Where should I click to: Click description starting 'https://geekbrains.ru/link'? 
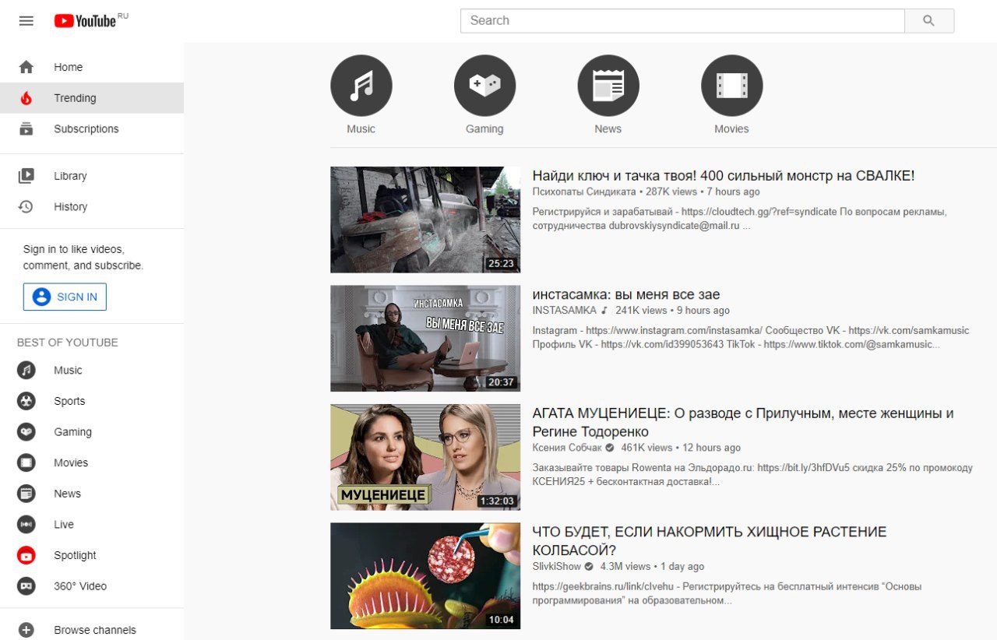pos(727,593)
